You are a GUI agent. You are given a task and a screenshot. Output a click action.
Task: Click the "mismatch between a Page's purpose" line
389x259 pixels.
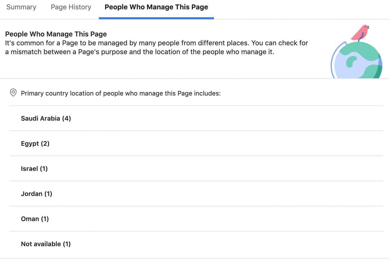[139, 52]
